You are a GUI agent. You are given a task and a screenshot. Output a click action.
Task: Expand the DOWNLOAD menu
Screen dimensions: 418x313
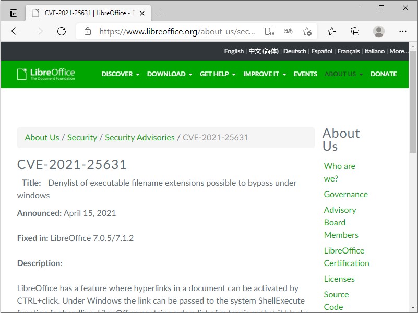(170, 74)
